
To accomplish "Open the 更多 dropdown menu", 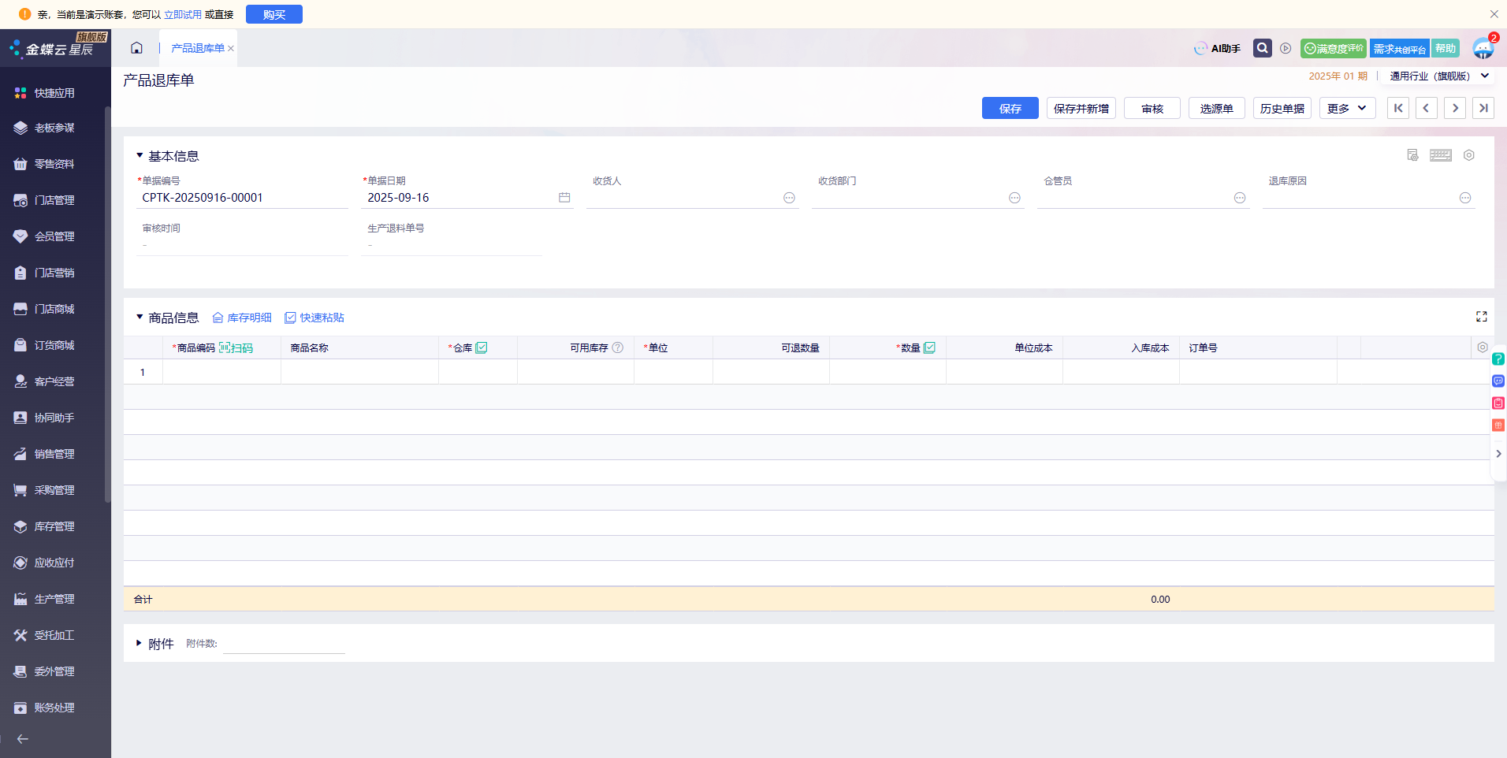I will click(x=1347, y=108).
